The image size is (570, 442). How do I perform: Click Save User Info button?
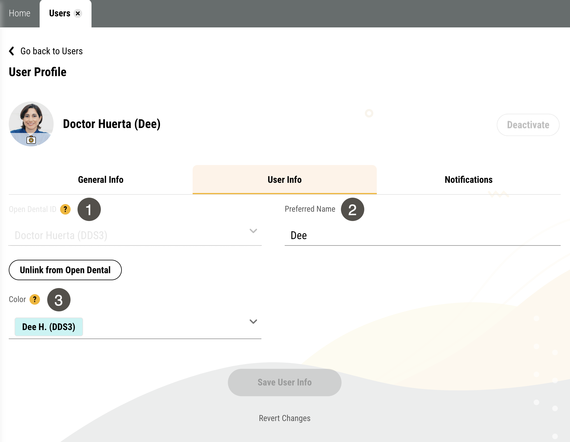pyautogui.click(x=284, y=382)
